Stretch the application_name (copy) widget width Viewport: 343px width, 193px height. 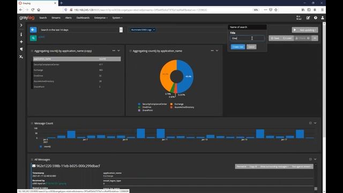coord(114,50)
